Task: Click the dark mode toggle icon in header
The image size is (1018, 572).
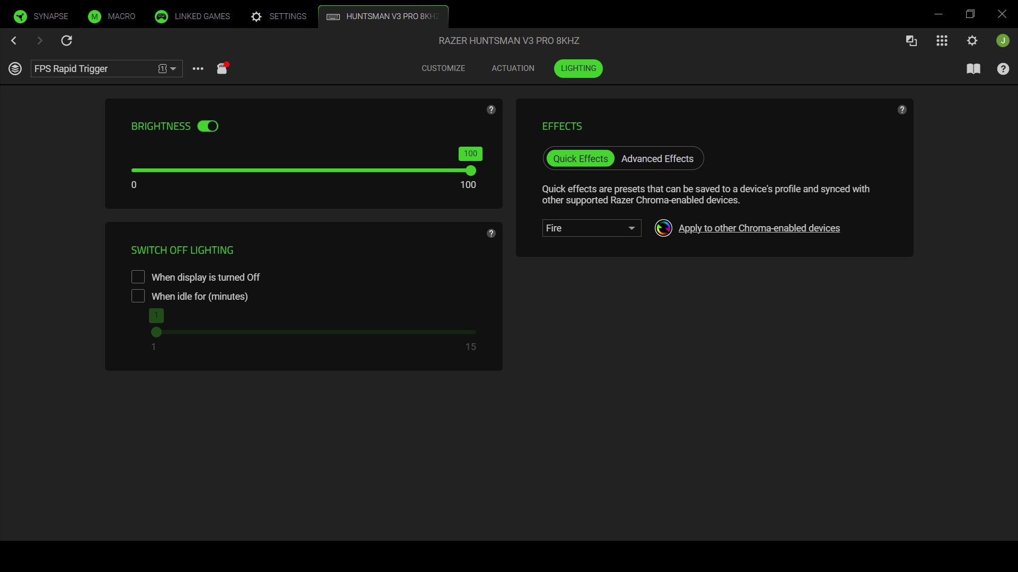Action: (x=911, y=41)
